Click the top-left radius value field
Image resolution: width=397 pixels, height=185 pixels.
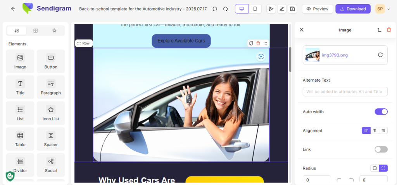point(317,180)
